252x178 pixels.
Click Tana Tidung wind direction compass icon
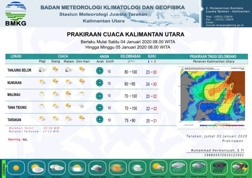click(100, 107)
